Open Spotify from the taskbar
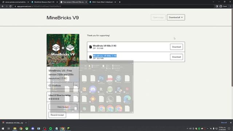The image size is (233, 131). coord(51,128)
